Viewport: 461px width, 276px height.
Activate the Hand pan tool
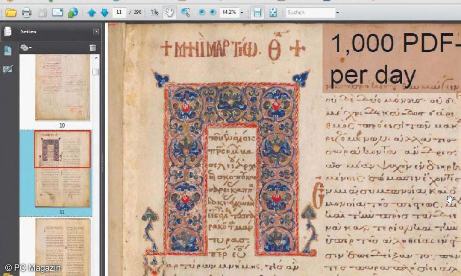point(169,13)
